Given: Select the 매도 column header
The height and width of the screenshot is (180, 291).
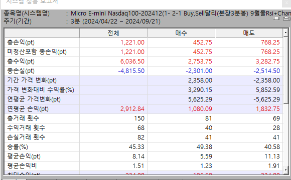Looking at the screenshot, I should pyautogui.click(x=249, y=33).
